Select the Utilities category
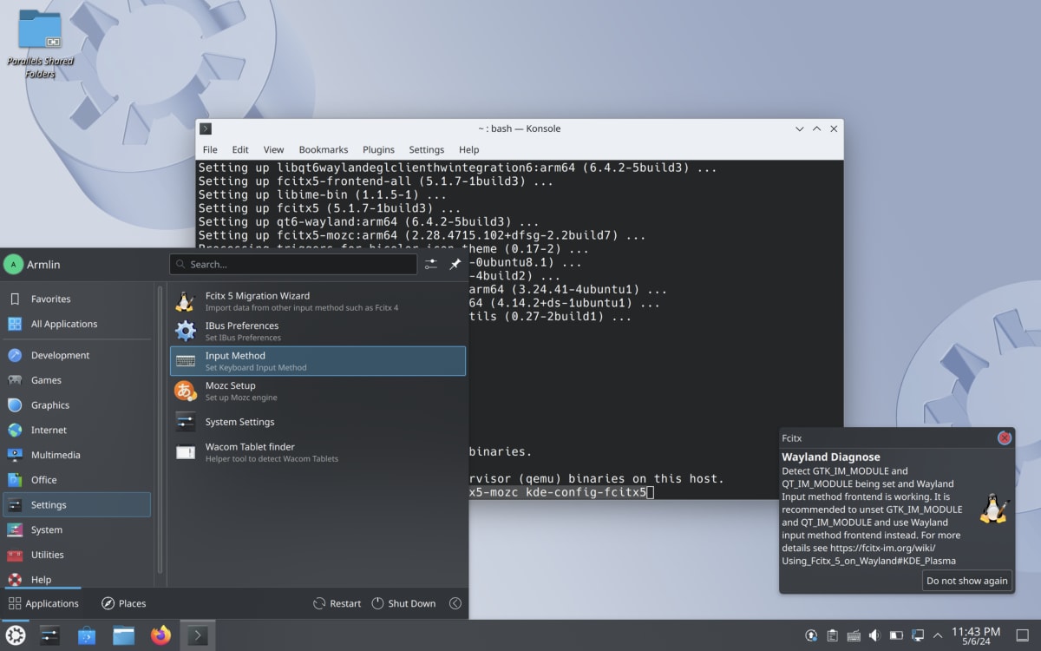Viewport: 1041px width, 651px height. point(77,555)
